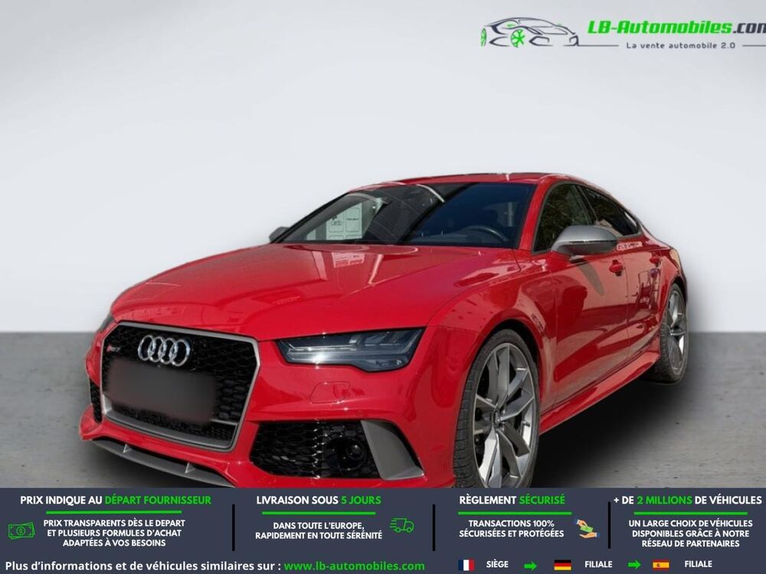Screen dimensions: 766x574
Task: Click 'TRANSACTIONS 100% SÉCURISÉES ET PROTÉGÉES' text
Action: (511, 529)
